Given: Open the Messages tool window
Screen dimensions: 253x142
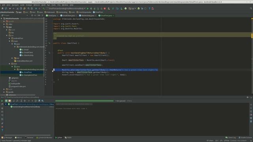Looking at the screenshot, I should point(7,138).
